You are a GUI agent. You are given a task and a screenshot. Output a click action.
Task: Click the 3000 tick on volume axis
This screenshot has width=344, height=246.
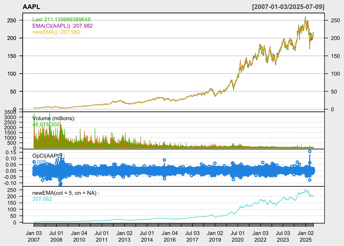click(10, 117)
